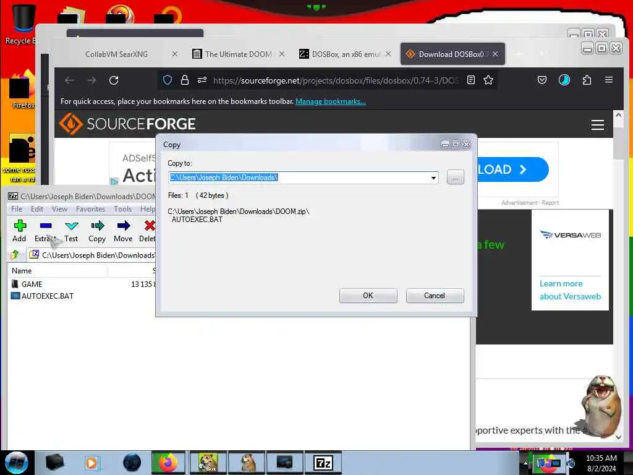Click the 7-Zip taskbar icon

(323, 463)
